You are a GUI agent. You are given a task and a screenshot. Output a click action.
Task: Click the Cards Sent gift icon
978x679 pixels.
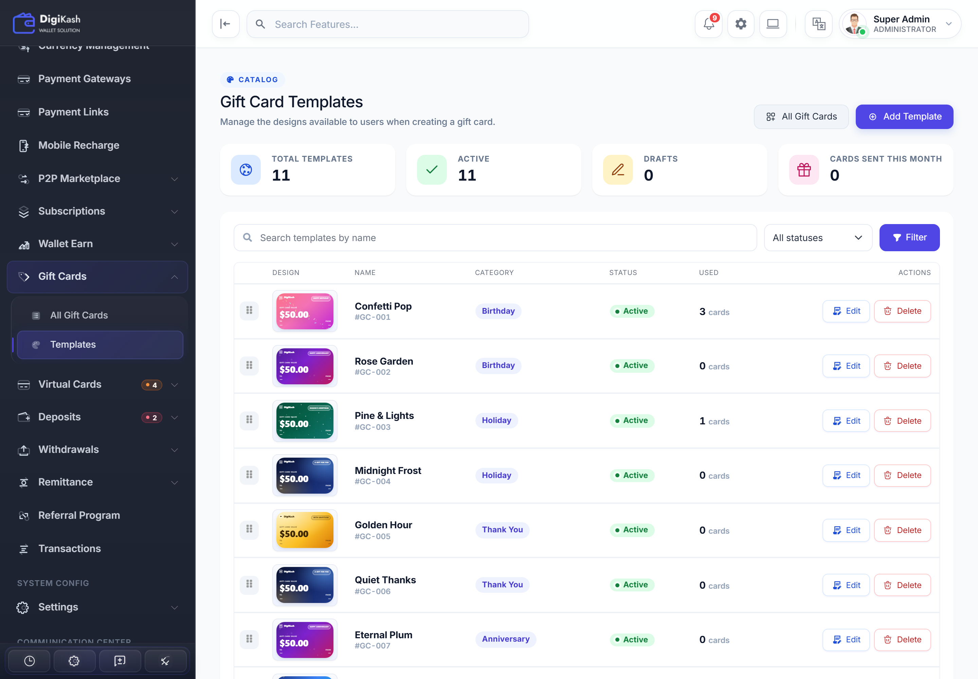[x=804, y=170]
